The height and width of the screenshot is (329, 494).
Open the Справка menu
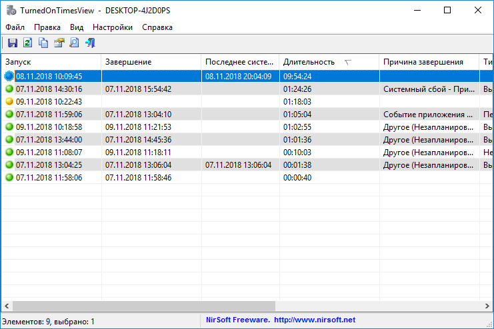click(x=157, y=27)
